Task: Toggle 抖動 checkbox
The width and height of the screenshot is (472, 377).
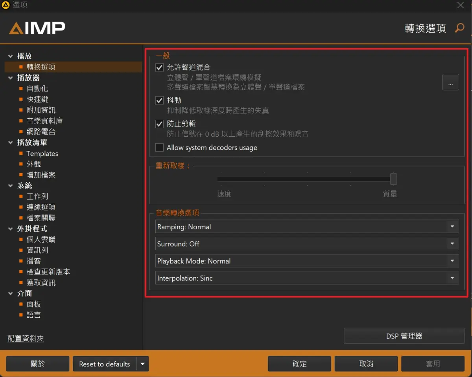Action: 159,101
